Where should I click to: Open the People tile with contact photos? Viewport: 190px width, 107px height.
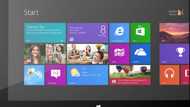click(x=45, y=54)
